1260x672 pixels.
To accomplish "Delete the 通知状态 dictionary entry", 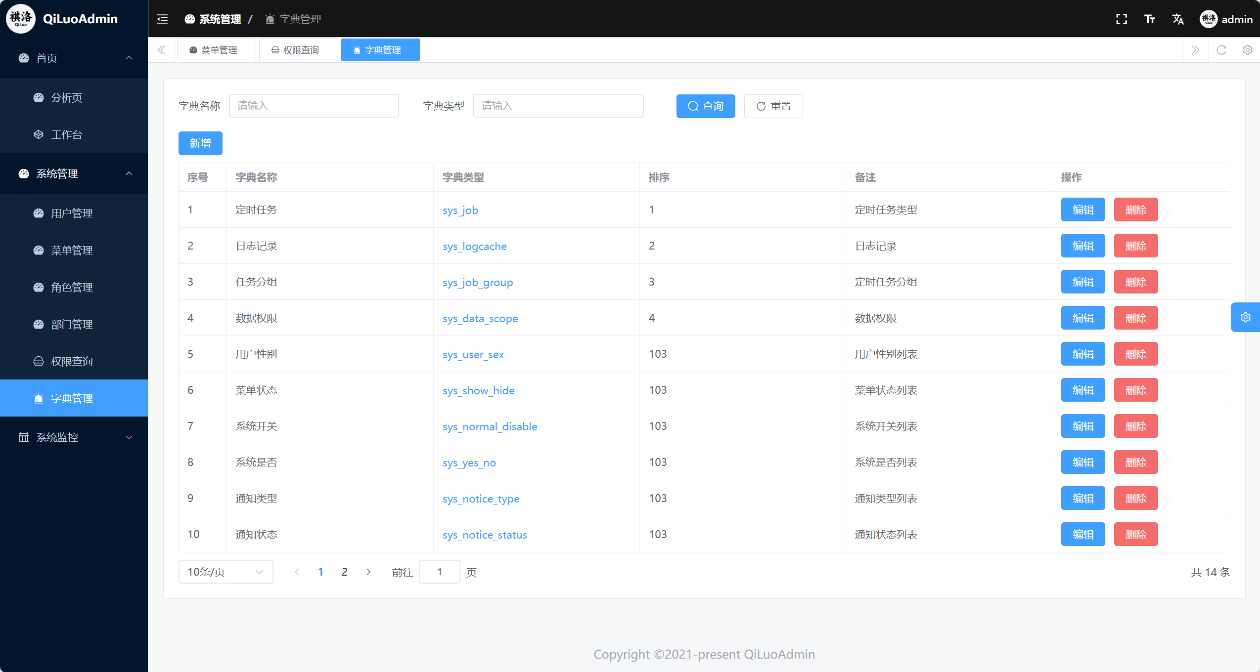I will pyautogui.click(x=1135, y=534).
